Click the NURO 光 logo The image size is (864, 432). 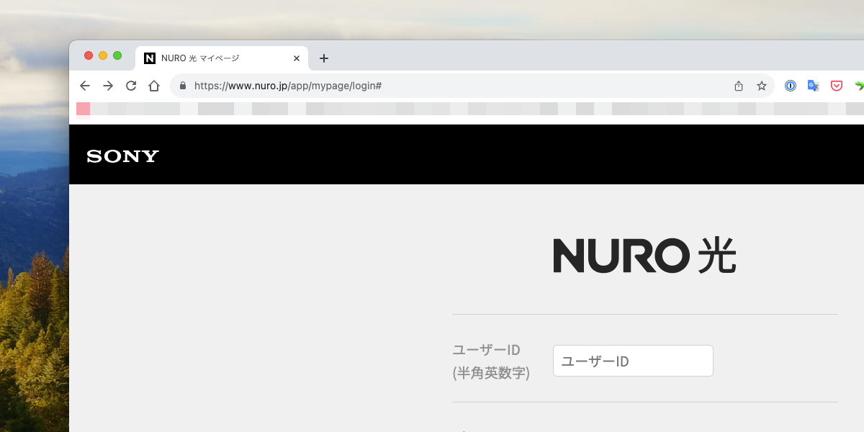pos(644,256)
